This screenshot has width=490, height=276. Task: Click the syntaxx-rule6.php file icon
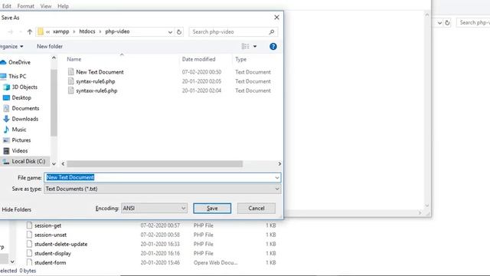(71, 90)
